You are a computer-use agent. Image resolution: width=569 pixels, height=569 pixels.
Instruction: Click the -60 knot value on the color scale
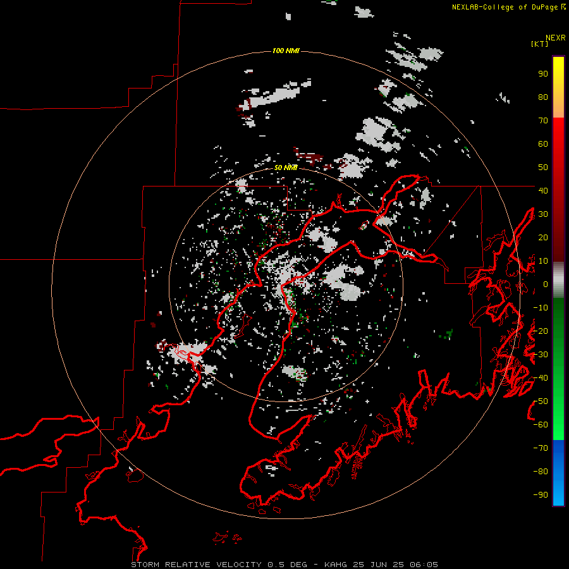pos(541,425)
